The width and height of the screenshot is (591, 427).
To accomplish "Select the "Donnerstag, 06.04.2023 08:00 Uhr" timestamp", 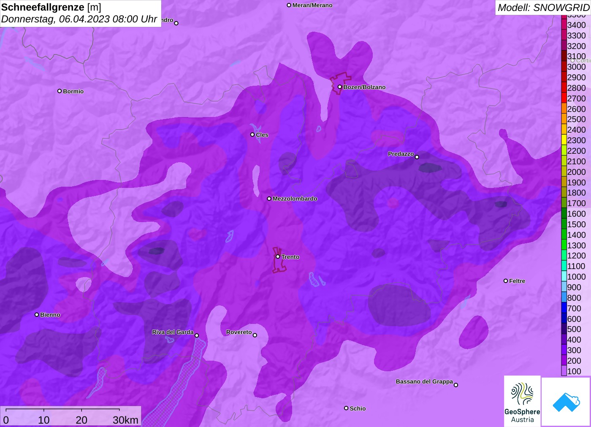I will point(79,19).
